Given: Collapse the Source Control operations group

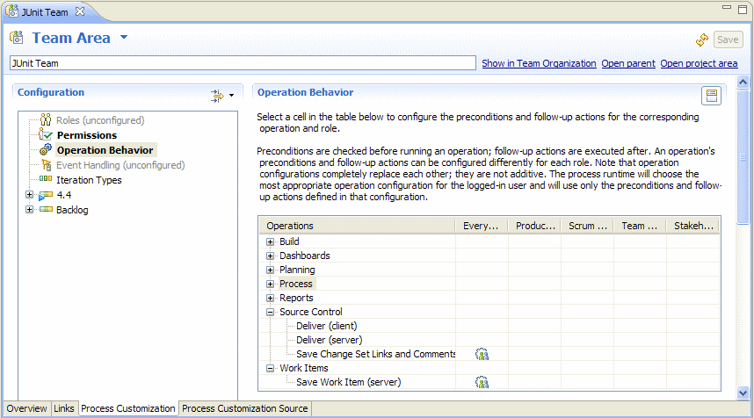Looking at the screenshot, I should pos(271,312).
